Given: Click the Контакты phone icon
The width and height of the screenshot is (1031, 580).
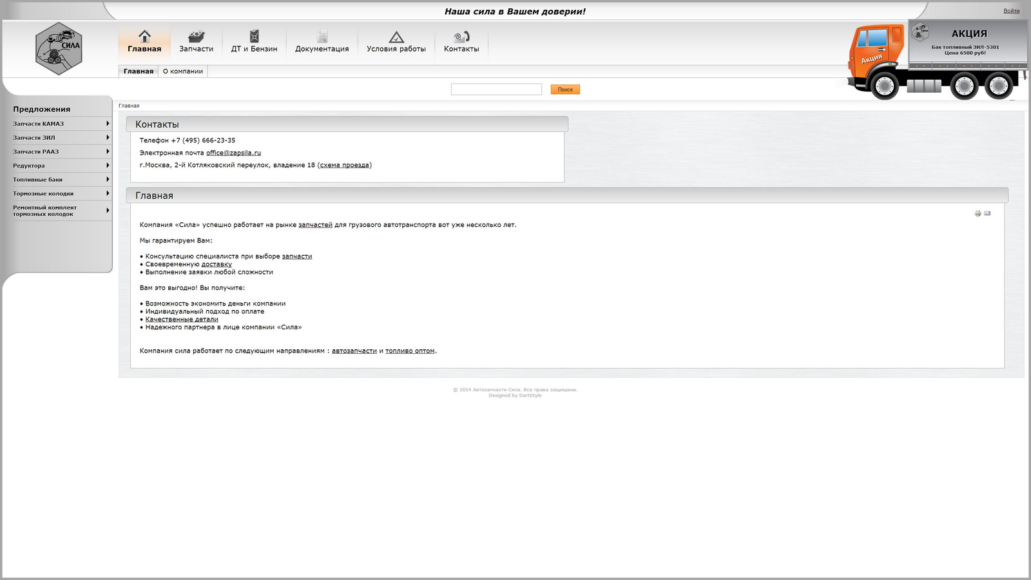Looking at the screenshot, I should coord(461,37).
